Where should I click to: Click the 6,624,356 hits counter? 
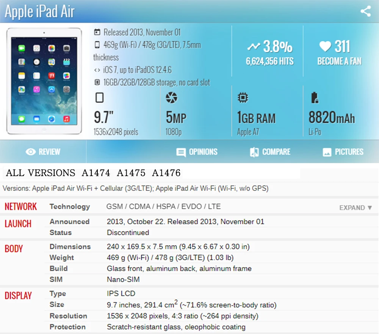point(270,61)
